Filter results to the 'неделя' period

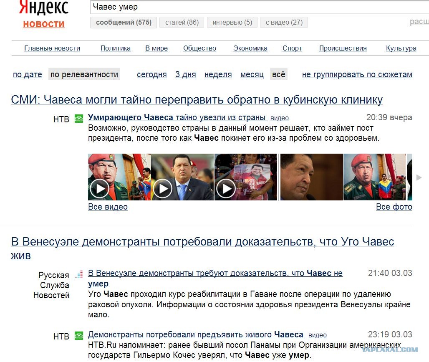(218, 74)
